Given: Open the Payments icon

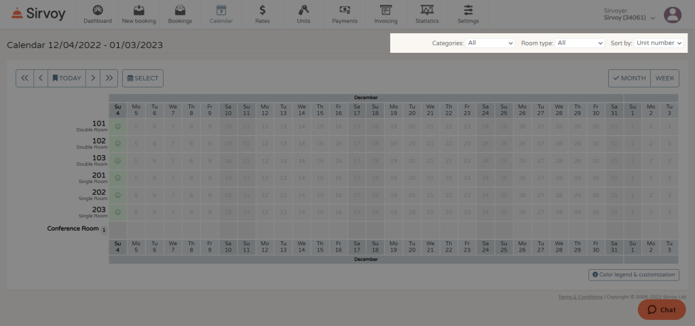Looking at the screenshot, I should (345, 11).
